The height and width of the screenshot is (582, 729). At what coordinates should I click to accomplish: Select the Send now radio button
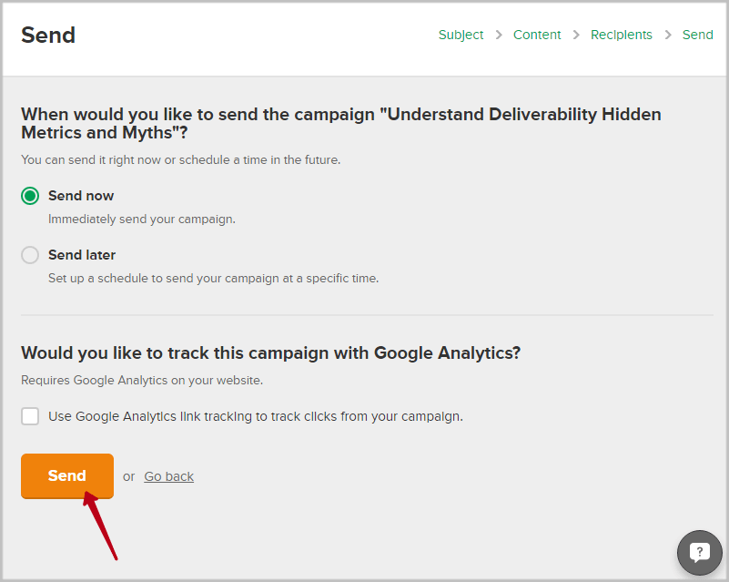31,196
